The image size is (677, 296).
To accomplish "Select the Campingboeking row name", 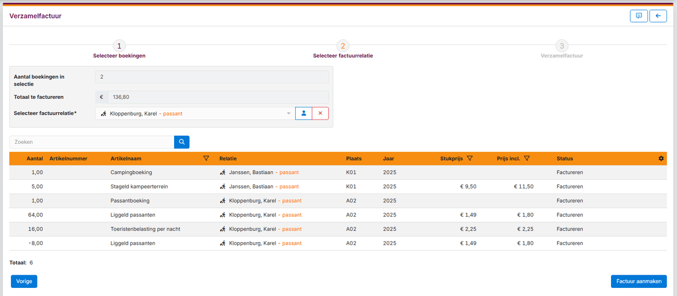I will 131,172.
